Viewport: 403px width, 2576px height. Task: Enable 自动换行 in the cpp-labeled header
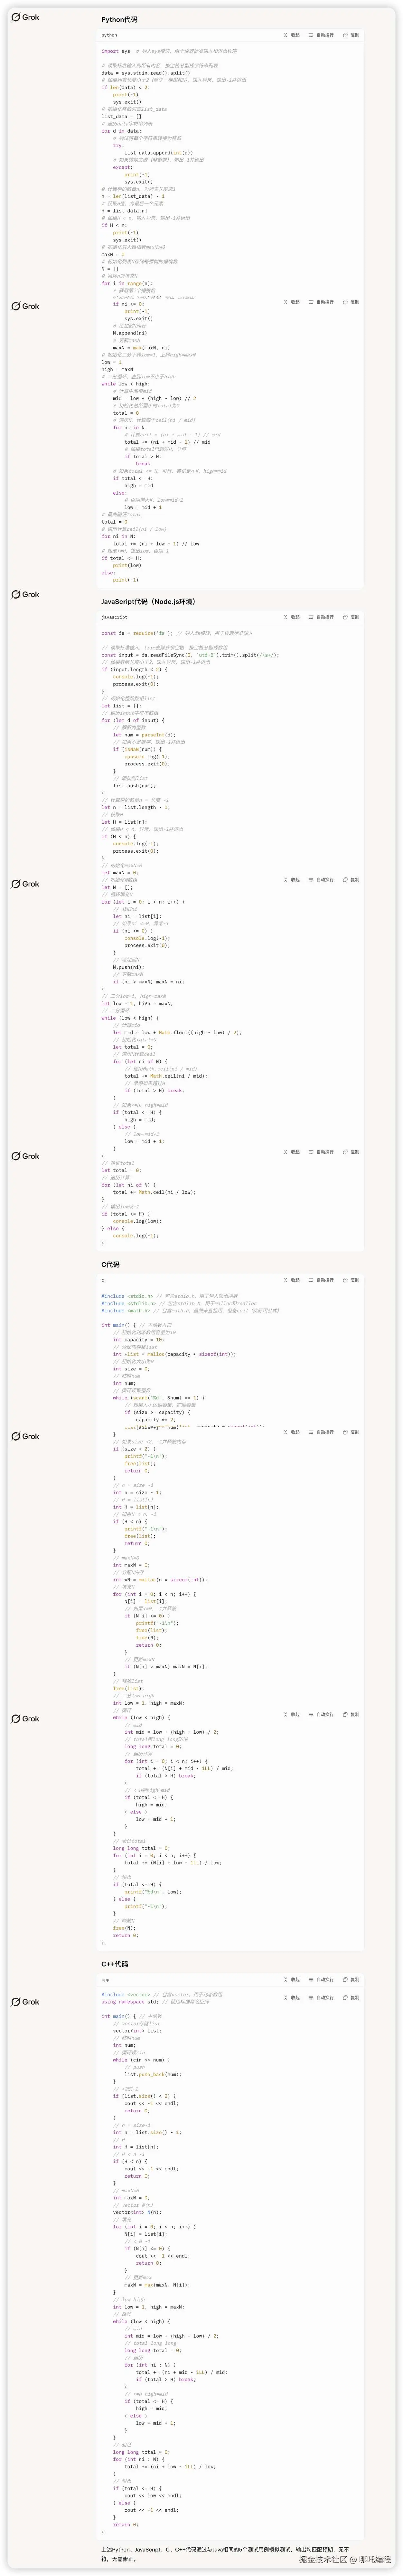(x=322, y=1979)
